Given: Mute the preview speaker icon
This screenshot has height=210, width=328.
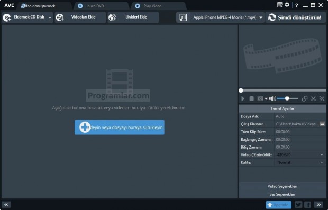Looking at the screenshot, I should click(272, 98).
